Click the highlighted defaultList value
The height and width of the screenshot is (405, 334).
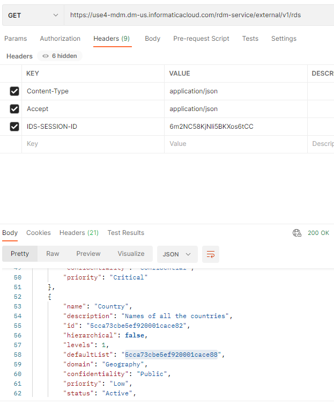pyautogui.click(x=171, y=355)
